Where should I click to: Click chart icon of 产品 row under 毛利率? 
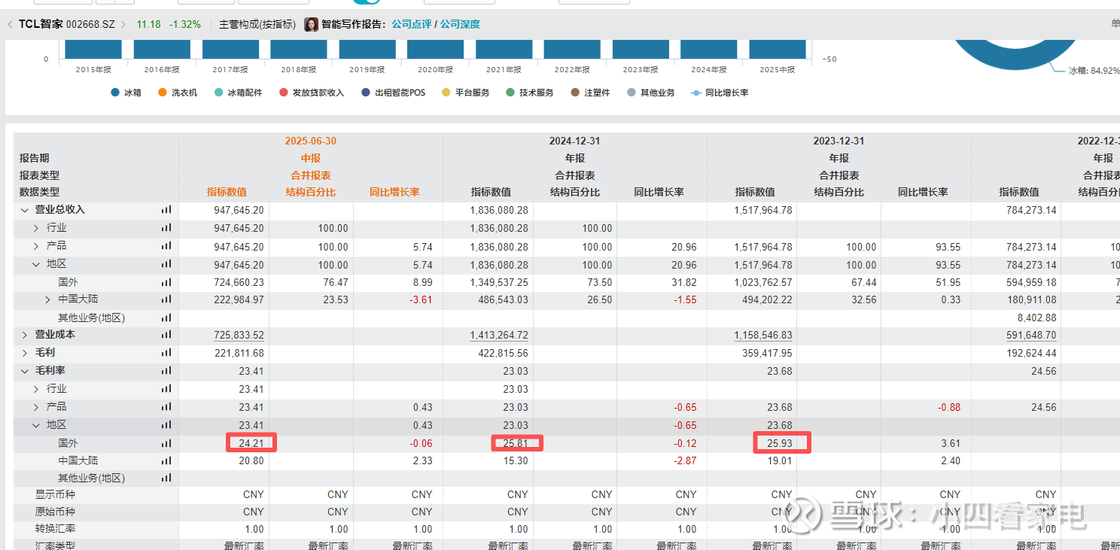pyautogui.click(x=166, y=407)
